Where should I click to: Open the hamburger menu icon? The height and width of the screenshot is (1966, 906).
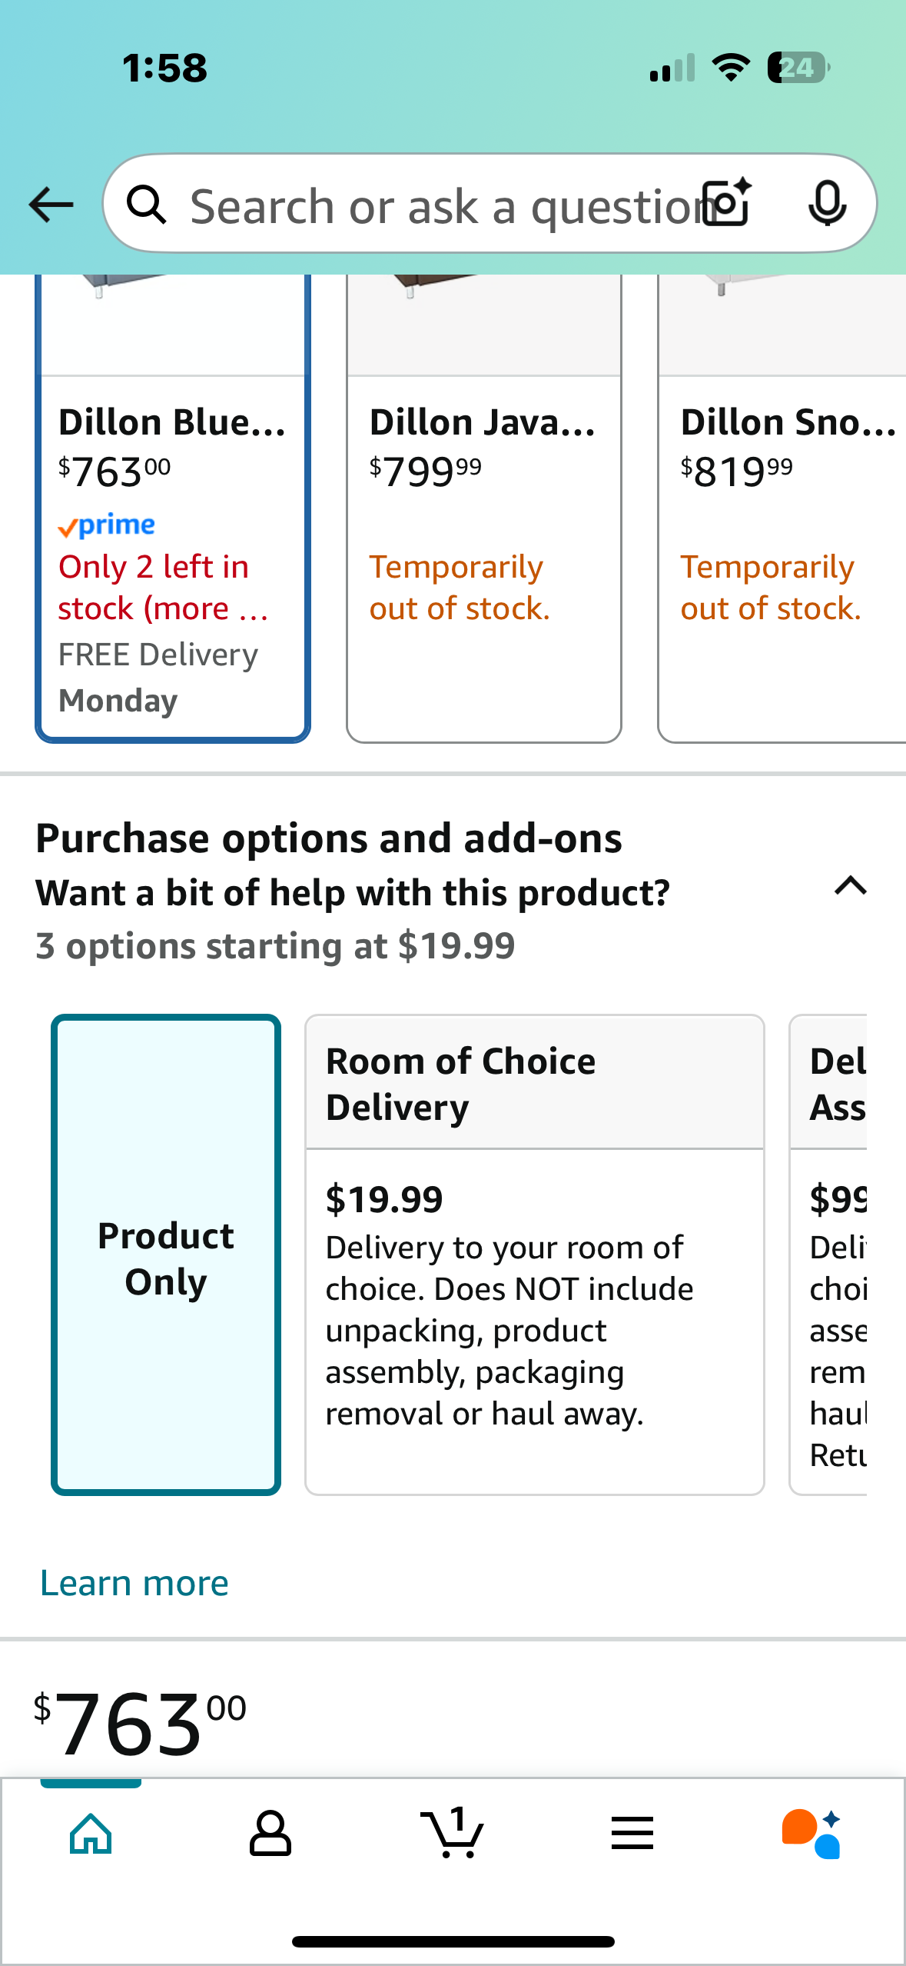[x=632, y=1834]
